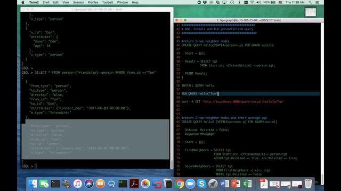Open Dropbox menu bar icon
The height and width of the screenshot is (191, 341).
click(x=205, y=2)
